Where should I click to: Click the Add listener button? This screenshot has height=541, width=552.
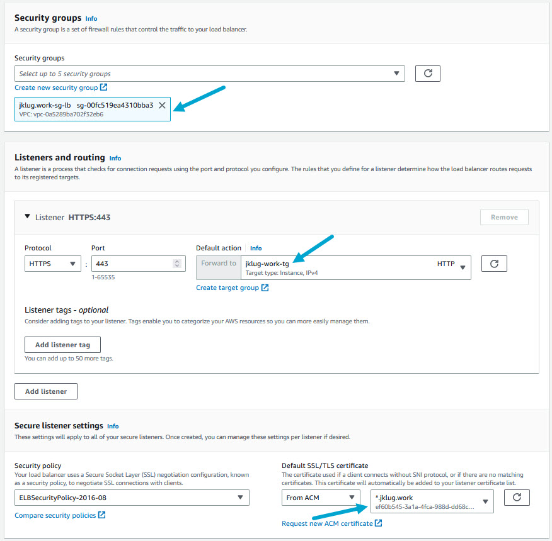(45, 391)
